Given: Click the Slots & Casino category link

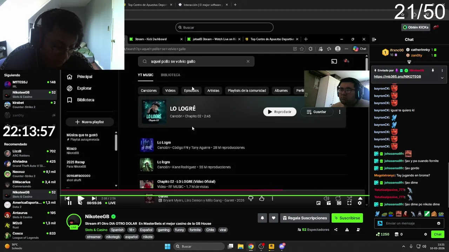Looking at the screenshot, I should coord(96,230).
